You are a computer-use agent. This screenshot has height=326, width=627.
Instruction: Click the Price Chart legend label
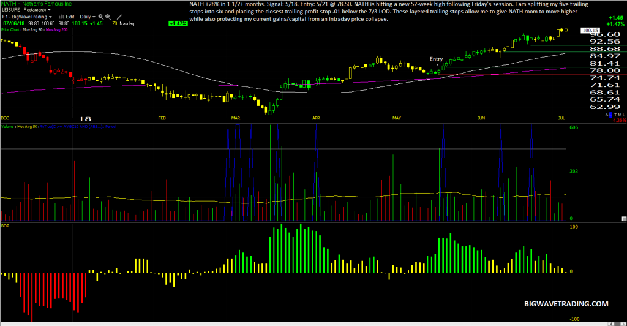point(10,29)
